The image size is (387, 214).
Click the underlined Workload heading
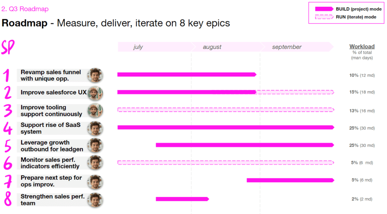point(362,47)
